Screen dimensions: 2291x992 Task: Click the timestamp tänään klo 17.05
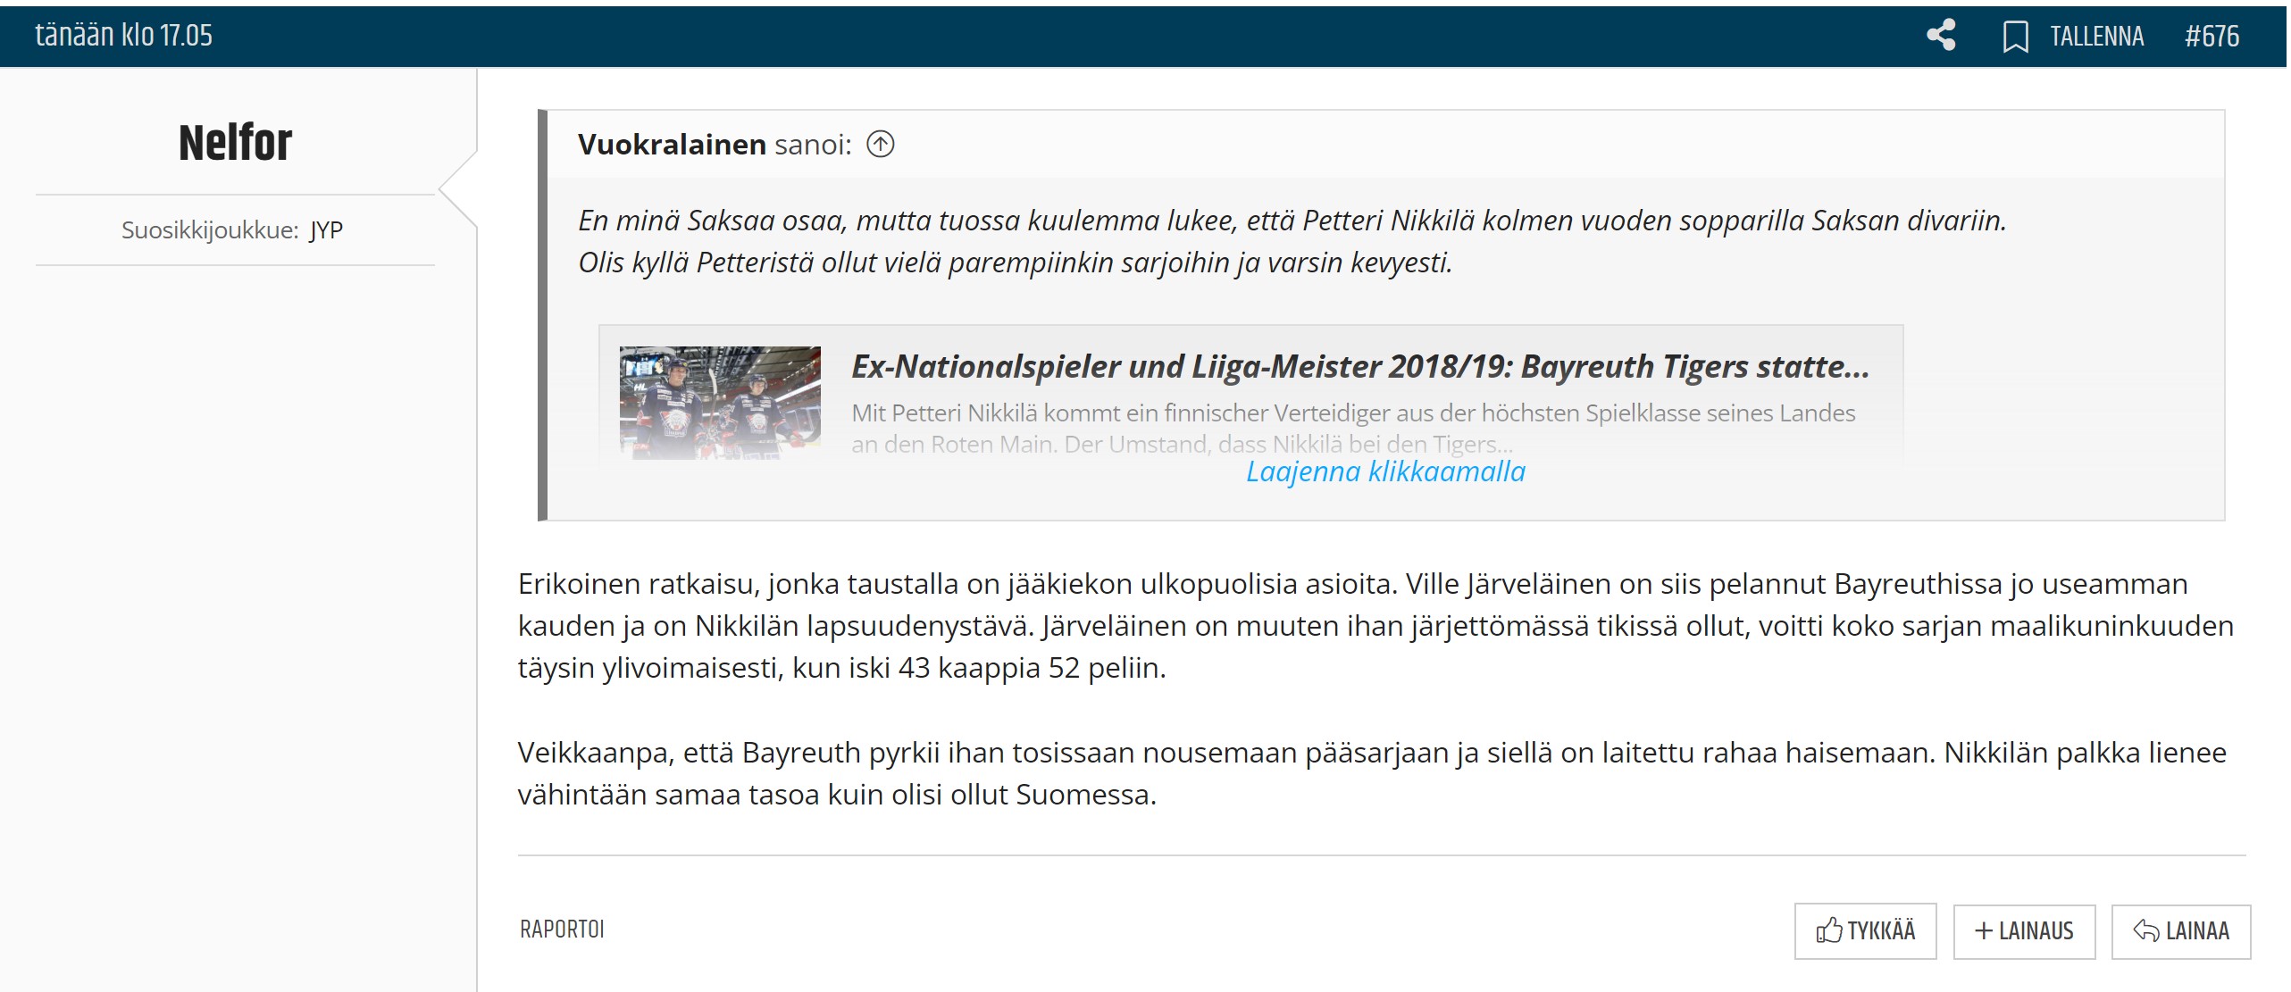[123, 36]
